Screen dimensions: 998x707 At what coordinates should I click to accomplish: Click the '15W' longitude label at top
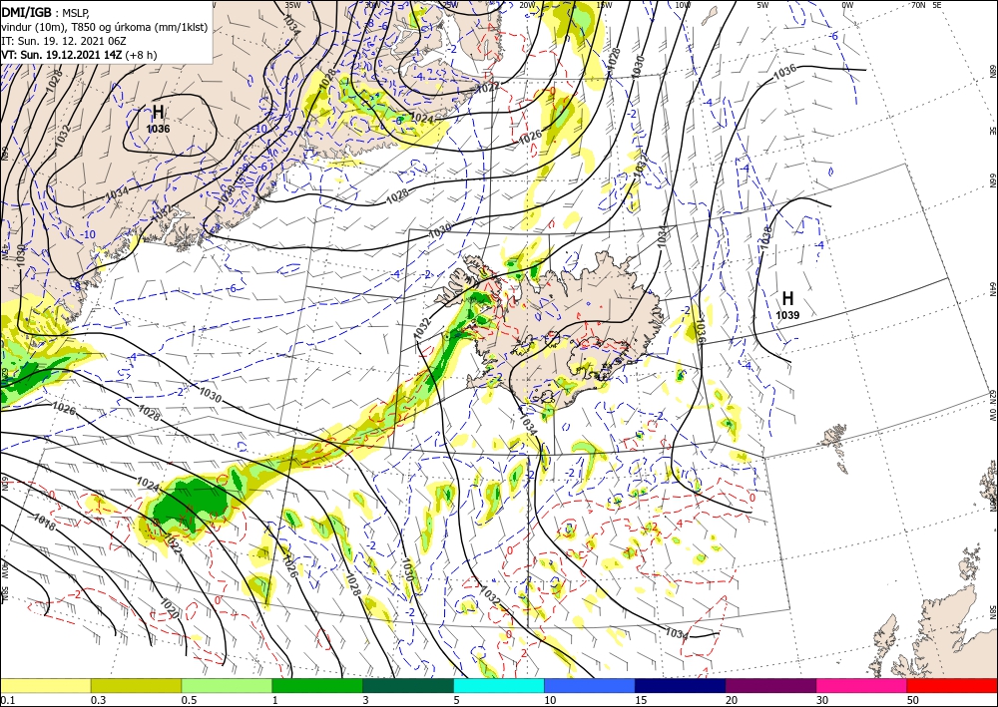(x=604, y=4)
